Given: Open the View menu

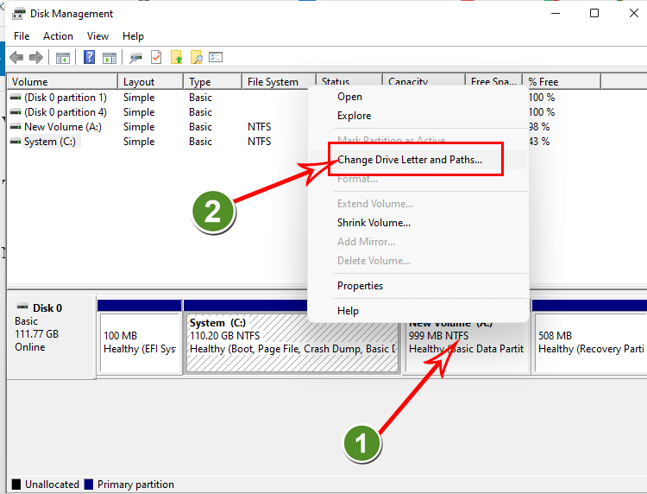Looking at the screenshot, I should pos(97,36).
